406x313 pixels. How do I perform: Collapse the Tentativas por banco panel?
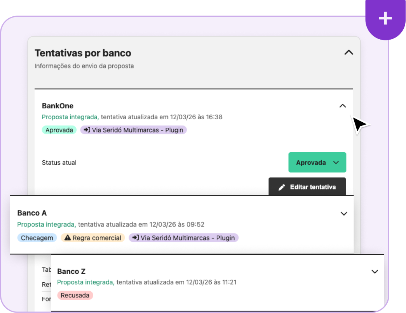point(348,52)
